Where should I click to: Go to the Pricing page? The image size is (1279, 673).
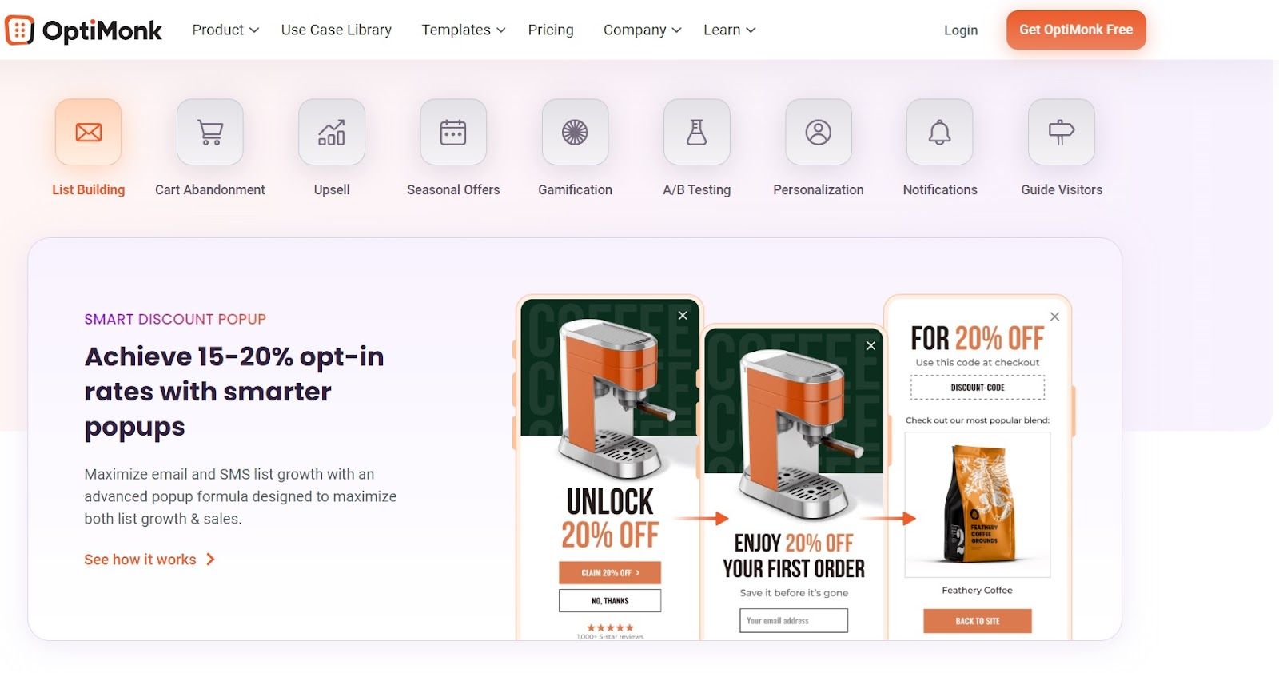coord(551,30)
